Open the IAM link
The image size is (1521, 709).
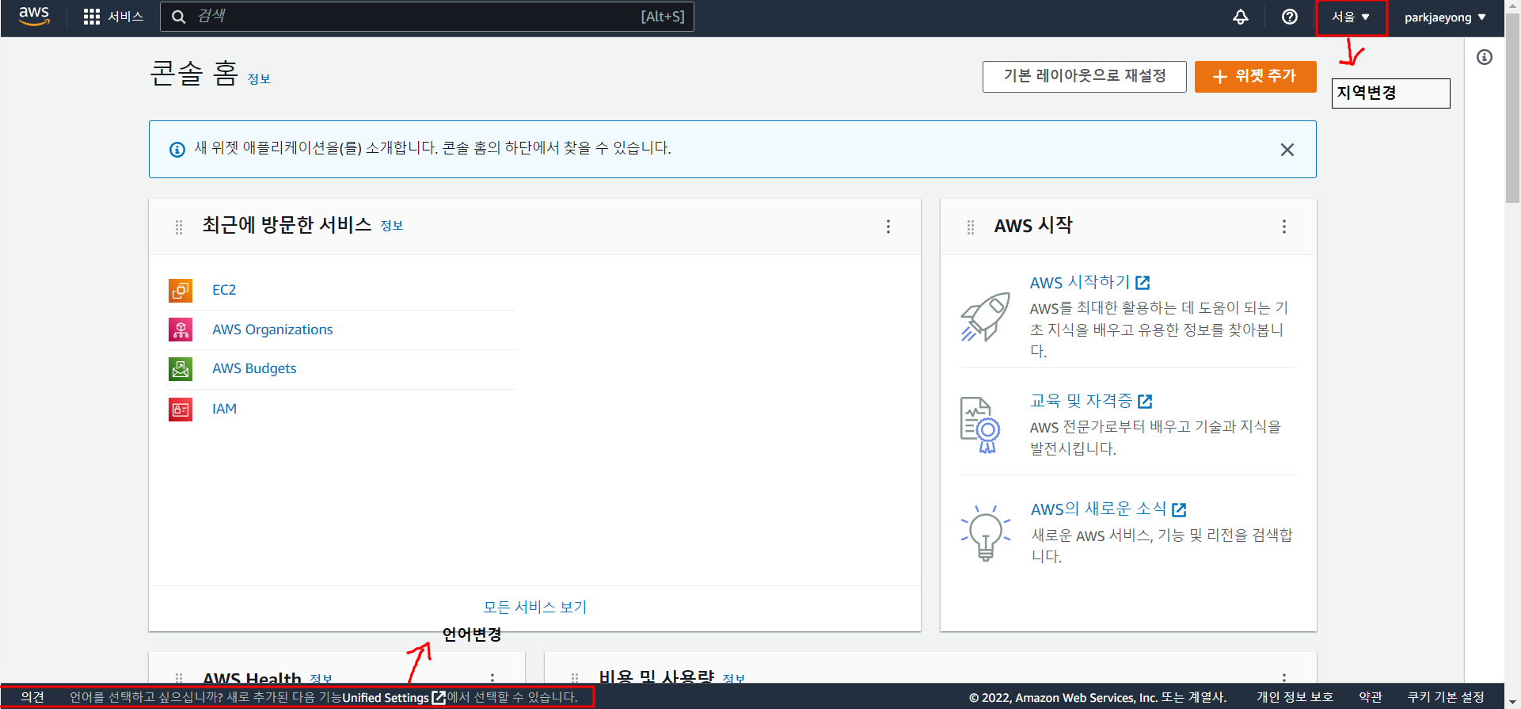[x=224, y=409]
